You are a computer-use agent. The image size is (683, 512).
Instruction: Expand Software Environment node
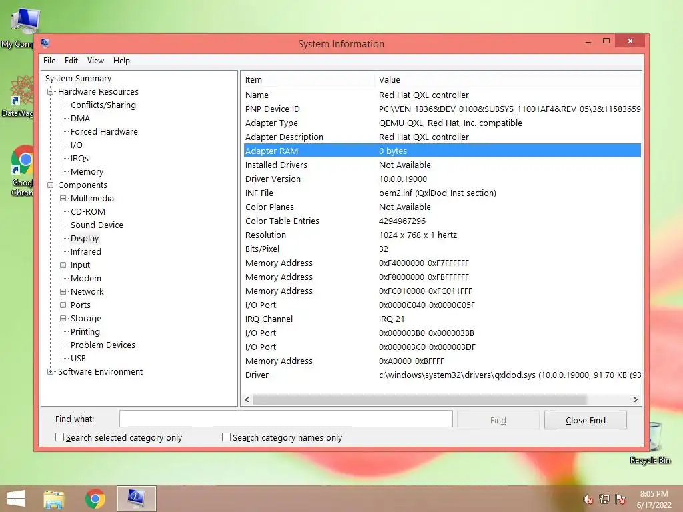click(x=51, y=372)
